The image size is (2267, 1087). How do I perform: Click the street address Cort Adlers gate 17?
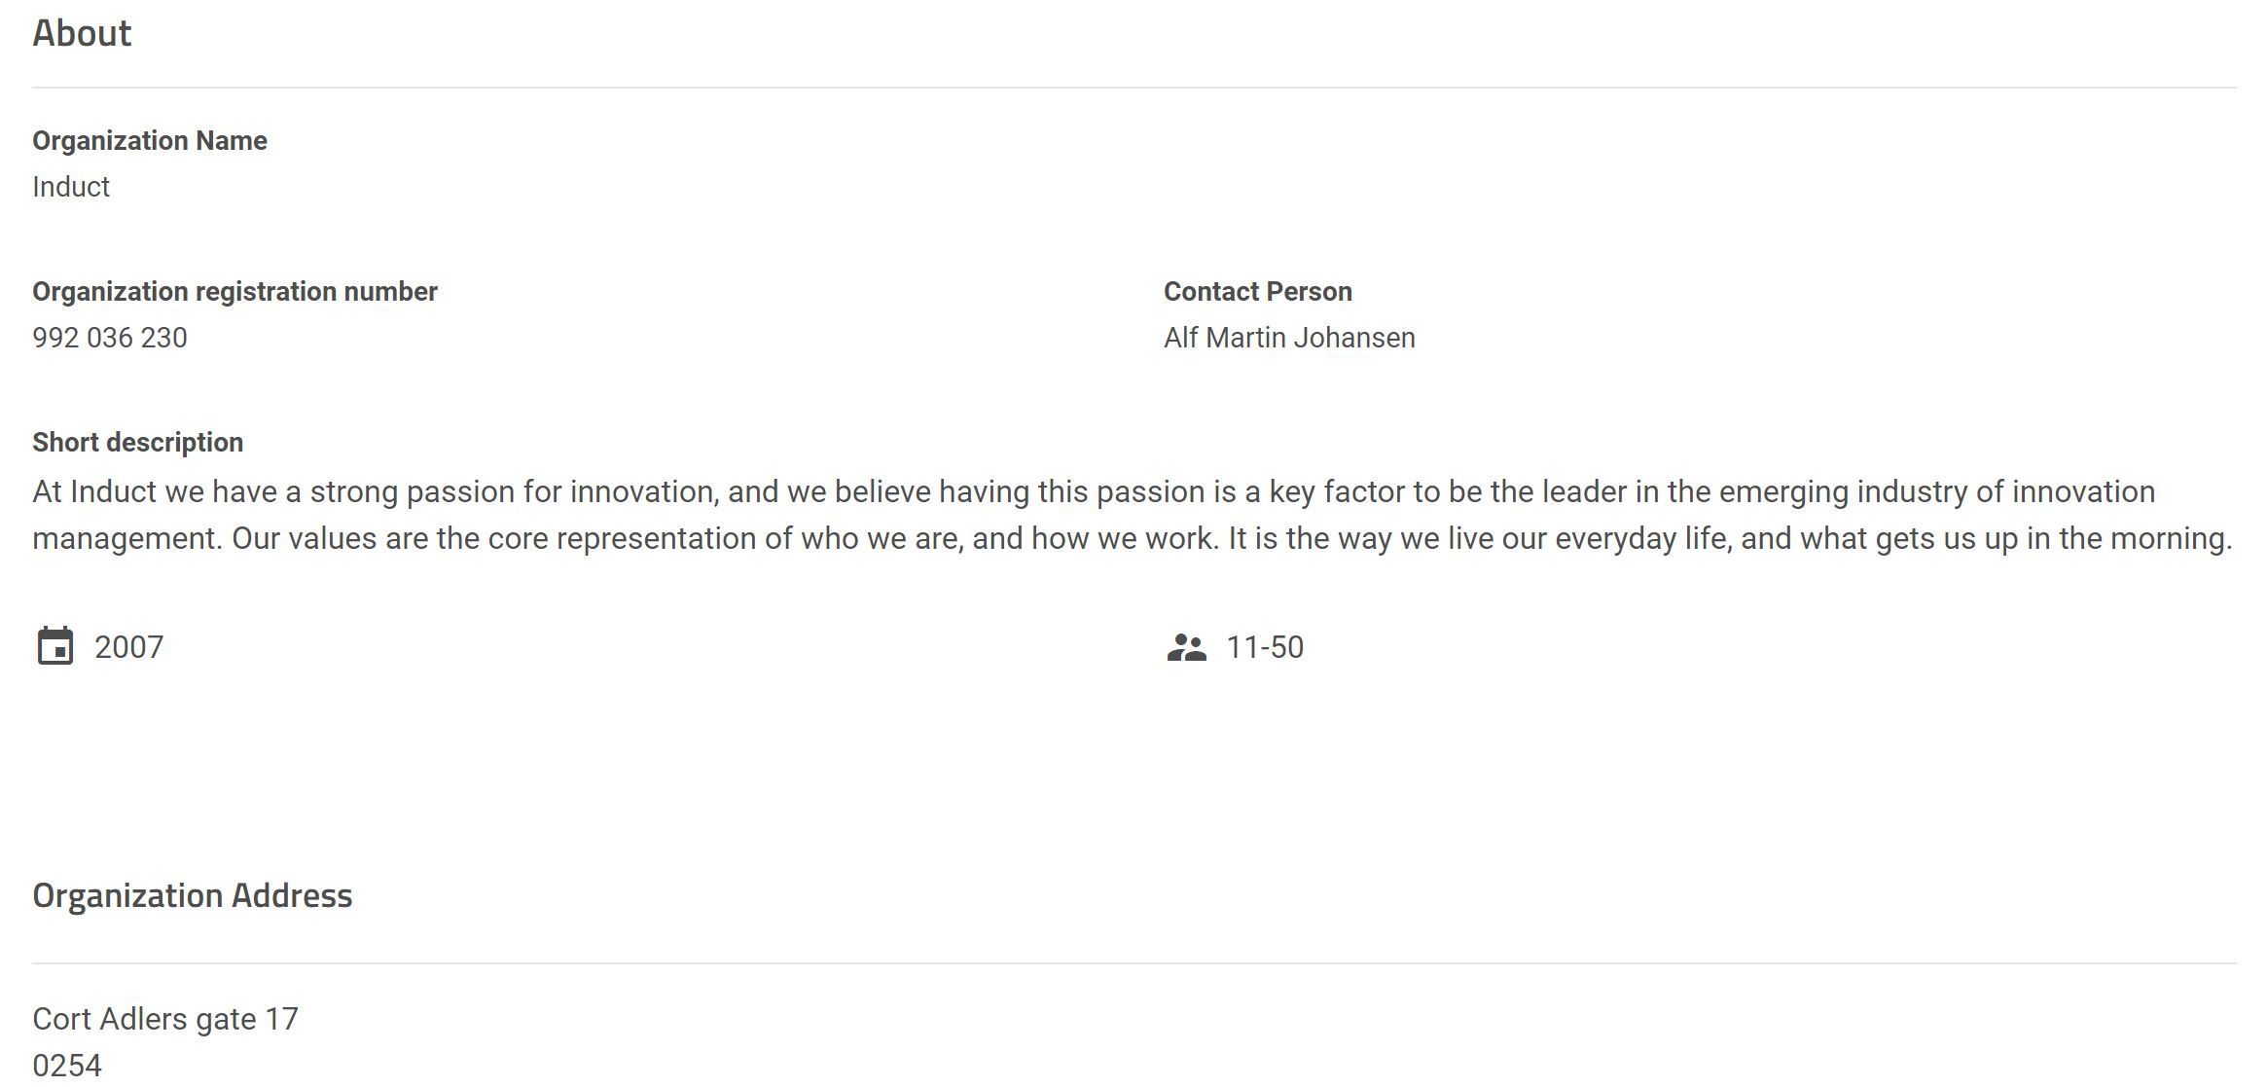[x=165, y=1019]
